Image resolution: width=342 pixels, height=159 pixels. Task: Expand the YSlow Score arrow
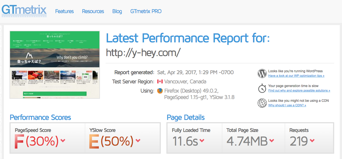pos(138,141)
